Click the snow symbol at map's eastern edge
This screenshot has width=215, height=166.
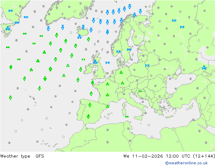click(x=204, y=67)
